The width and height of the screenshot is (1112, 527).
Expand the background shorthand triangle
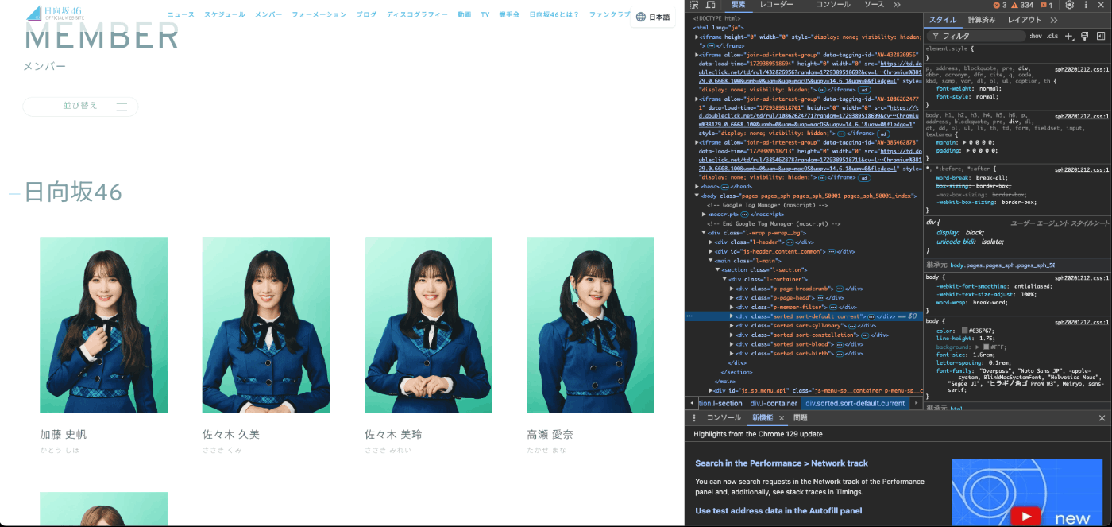pos(978,347)
